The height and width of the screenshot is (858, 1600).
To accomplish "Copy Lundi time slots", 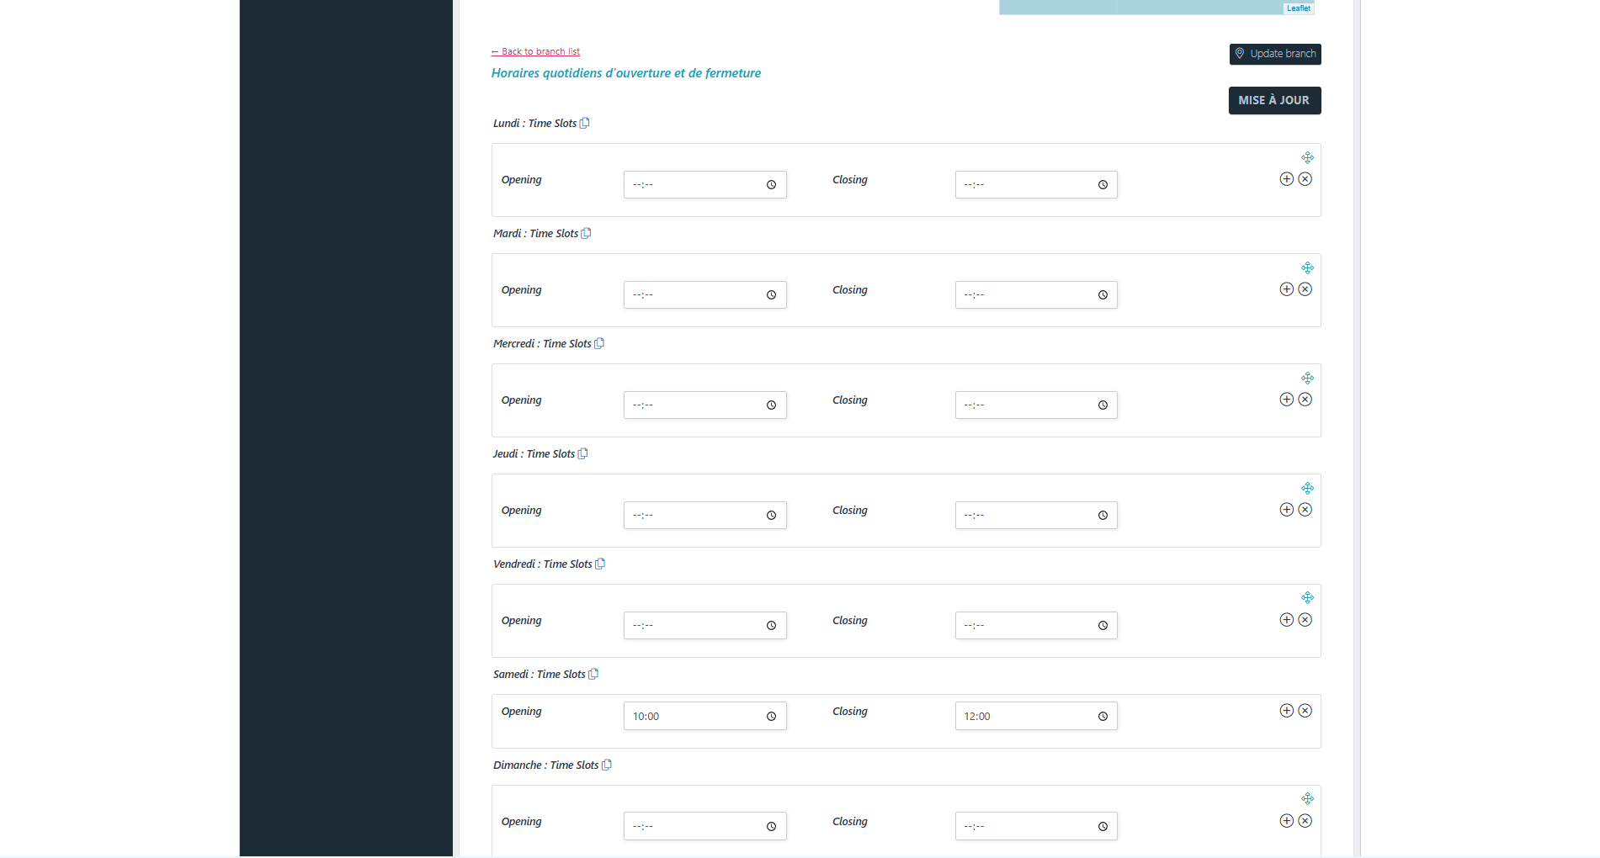I will pos(585,123).
